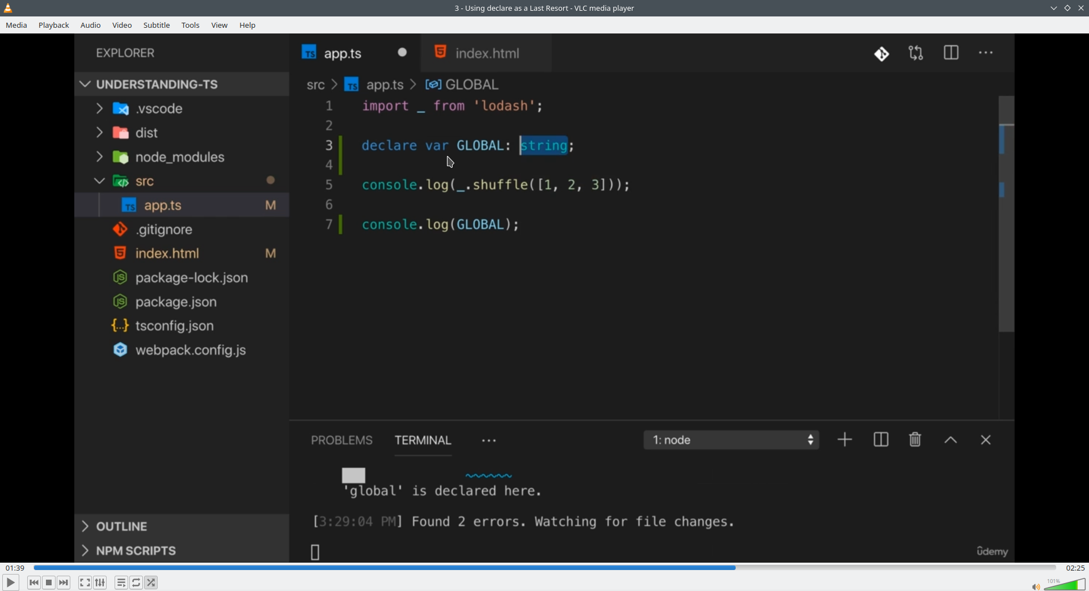Mute the audio speaker icon
This screenshot has width=1089, height=591.
point(1036,586)
